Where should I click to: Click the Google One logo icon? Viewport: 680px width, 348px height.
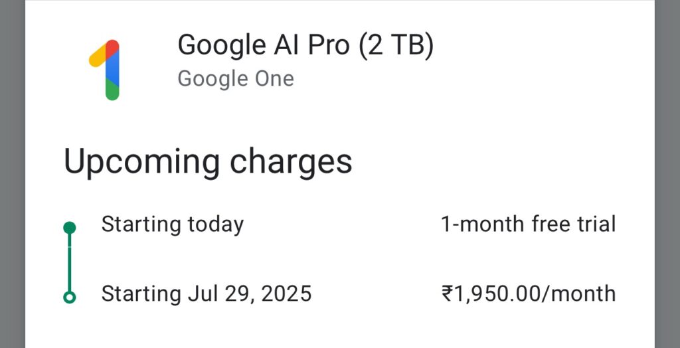104,70
